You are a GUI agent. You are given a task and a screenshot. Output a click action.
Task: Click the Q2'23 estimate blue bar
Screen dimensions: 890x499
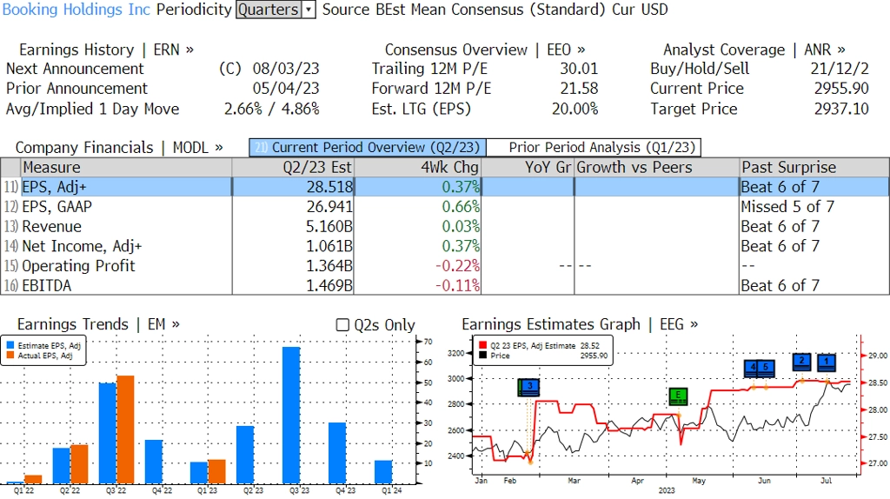245,455
